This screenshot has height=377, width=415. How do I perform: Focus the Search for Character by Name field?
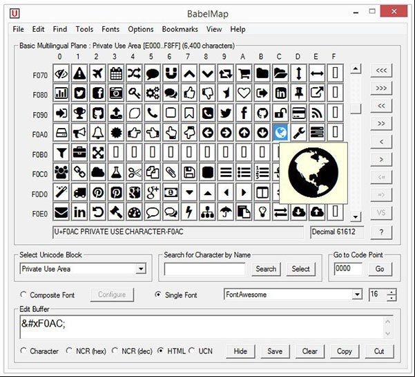[x=204, y=269]
